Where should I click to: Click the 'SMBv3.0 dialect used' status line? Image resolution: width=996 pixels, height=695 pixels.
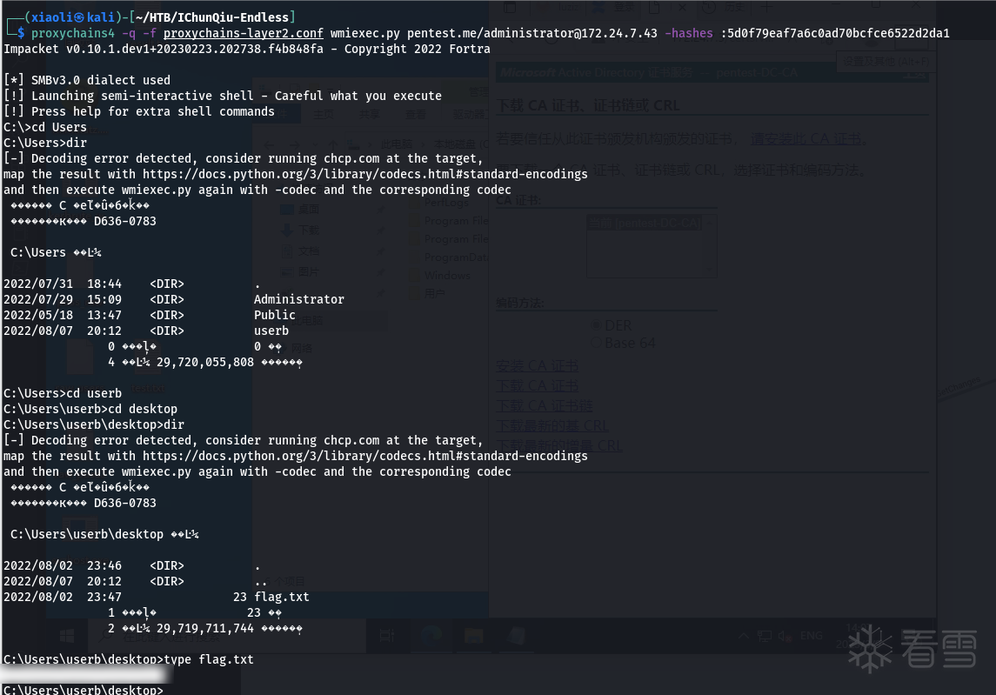click(x=87, y=80)
